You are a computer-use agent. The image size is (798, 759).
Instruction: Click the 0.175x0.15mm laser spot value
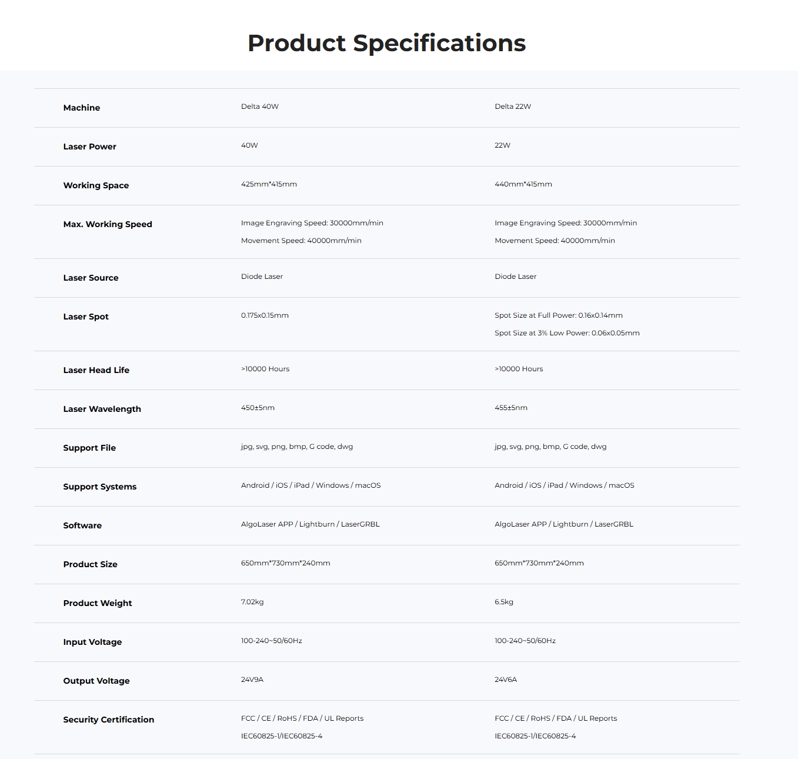tap(265, 315)
